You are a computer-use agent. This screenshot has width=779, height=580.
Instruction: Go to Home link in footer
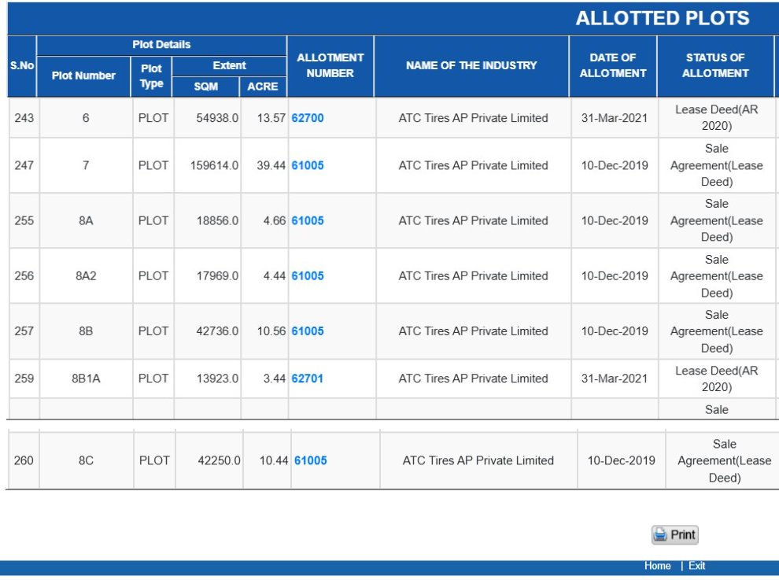[657, 566]
